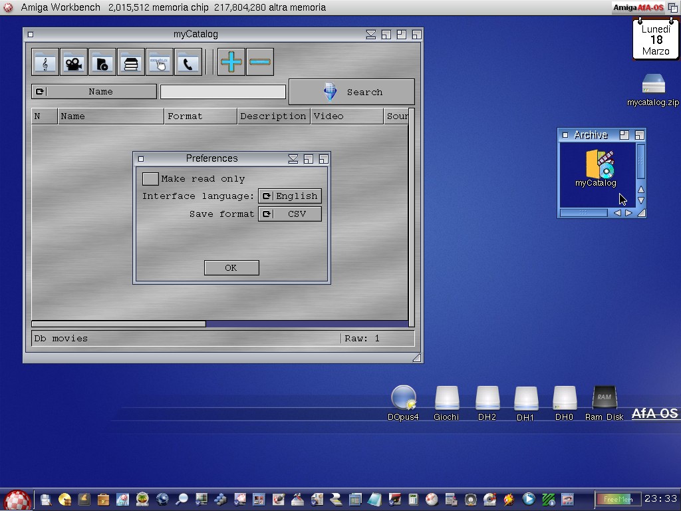Open the phone contacts catalog icon
The width and height of the screenshot is (681, 511).
(188, 63)
